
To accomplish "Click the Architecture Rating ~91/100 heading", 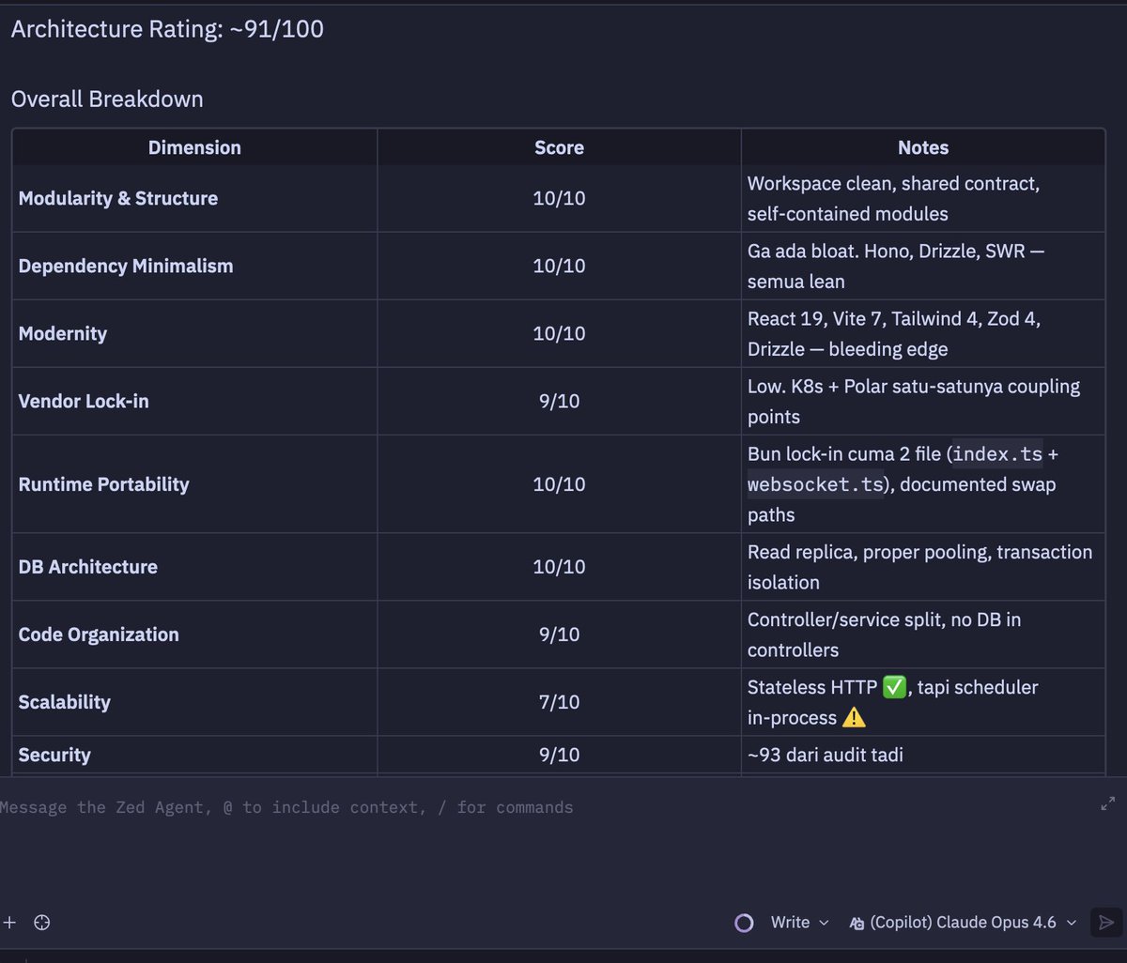I will point(167,29).
